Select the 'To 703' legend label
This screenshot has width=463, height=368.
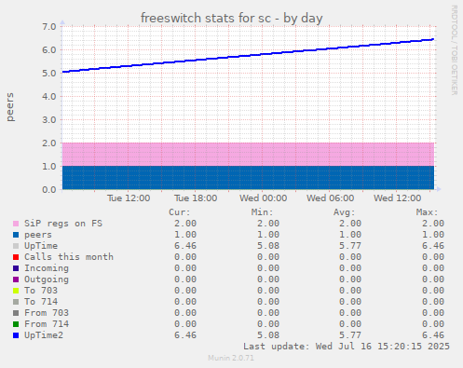41,291
